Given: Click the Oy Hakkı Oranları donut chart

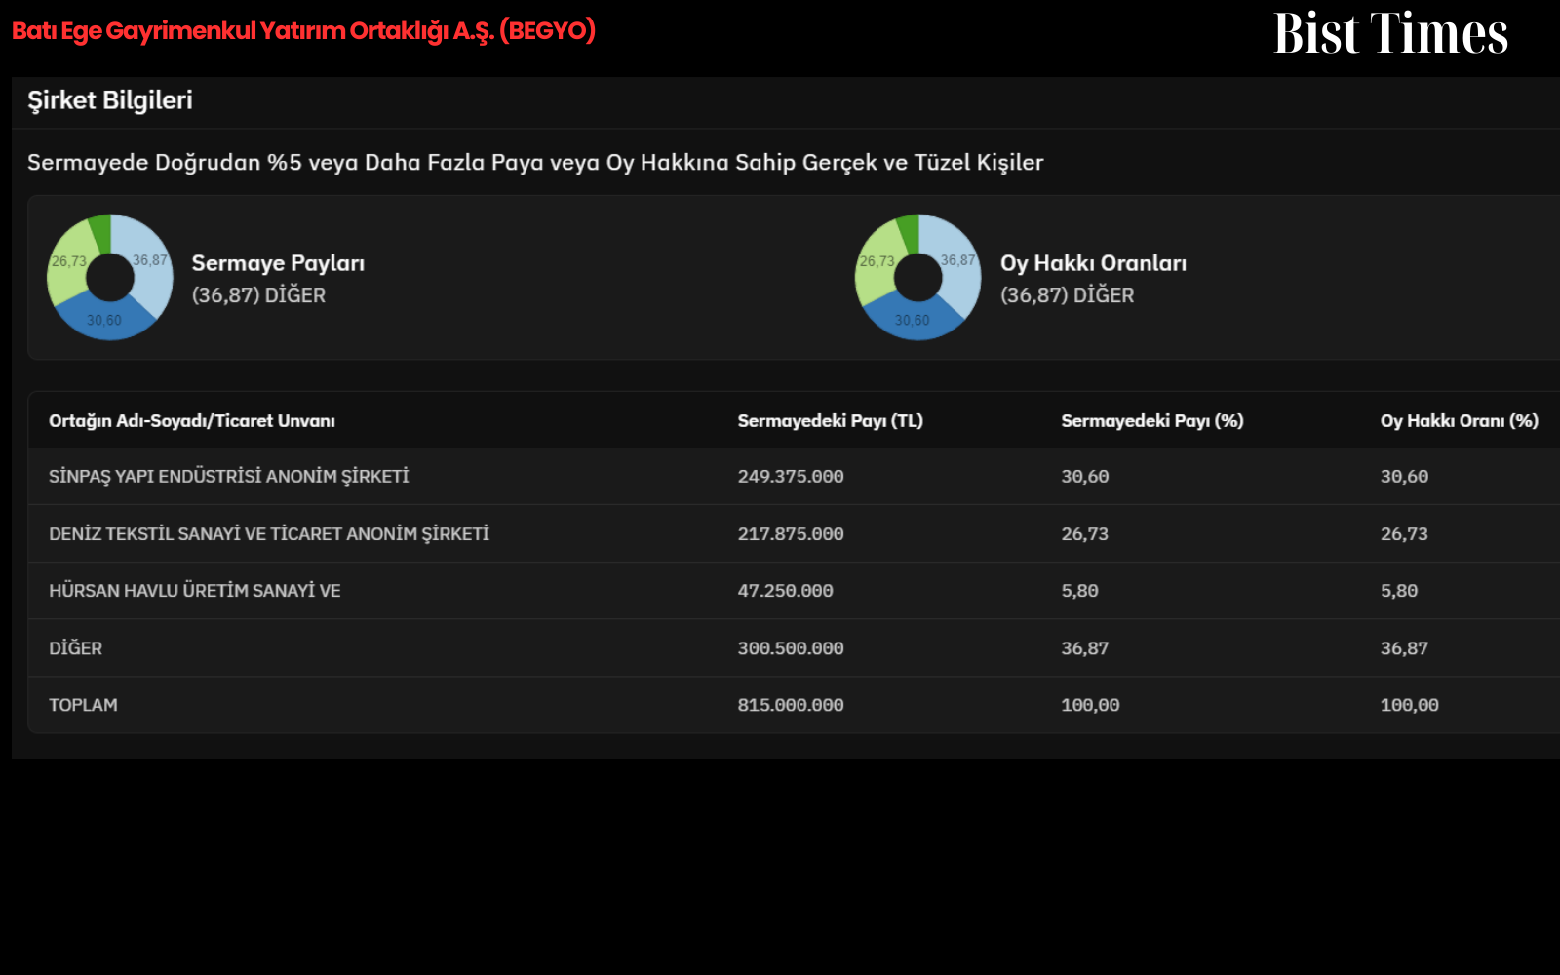Looking at the screenshot, I should pos(918,278).
